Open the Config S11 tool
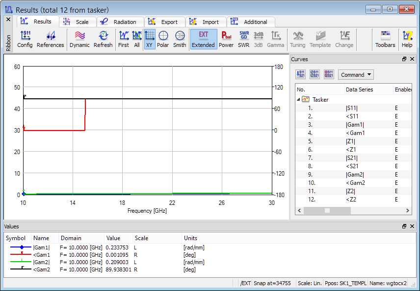The image size is (420, 291). click(x=25, y=39)
